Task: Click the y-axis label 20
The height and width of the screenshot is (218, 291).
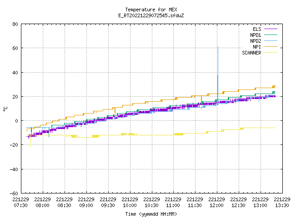Action: tap(15, 97)
